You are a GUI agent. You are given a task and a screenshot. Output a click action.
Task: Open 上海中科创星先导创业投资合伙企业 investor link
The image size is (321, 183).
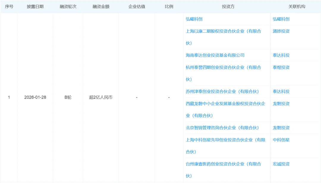pyautogui.click(x=225, y=146)
